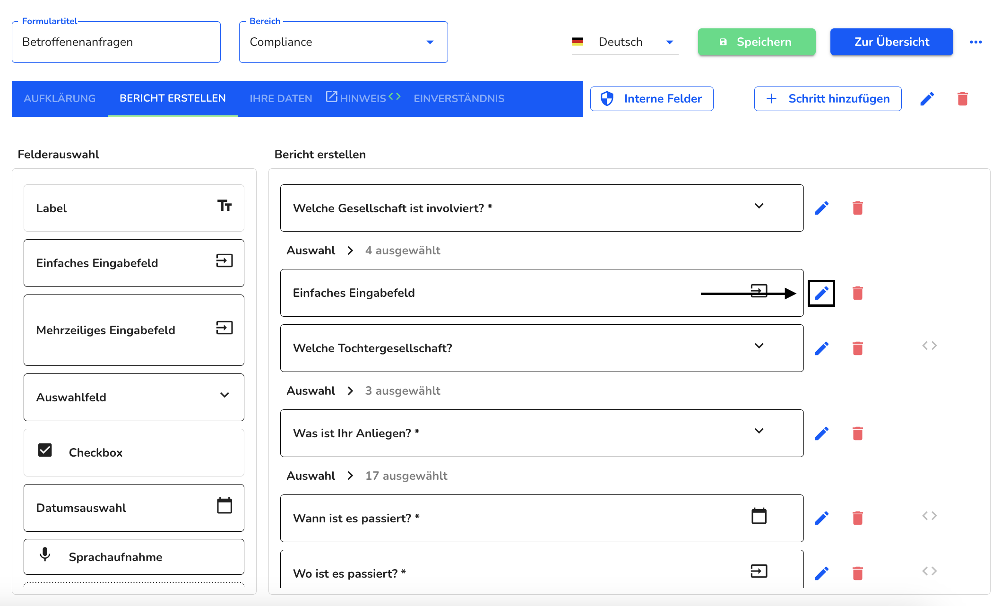This screenshot has width=1001, height=606.
Task: Click the text-size icon on the Label field
Action: [224, 206]
